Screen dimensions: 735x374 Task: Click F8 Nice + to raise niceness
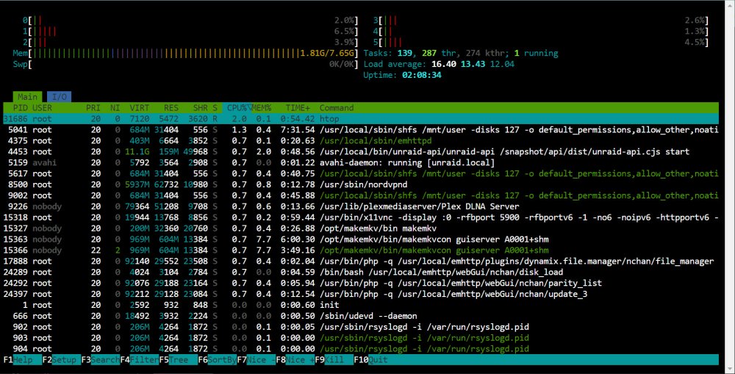[x=295, y=360]
